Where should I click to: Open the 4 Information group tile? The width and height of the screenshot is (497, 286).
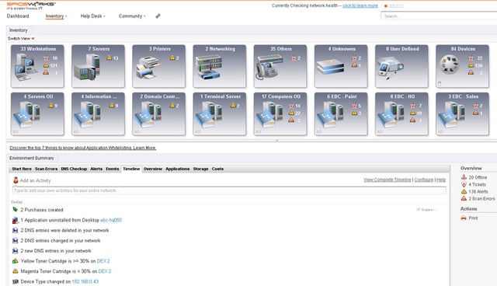click(x=99, y=113)
